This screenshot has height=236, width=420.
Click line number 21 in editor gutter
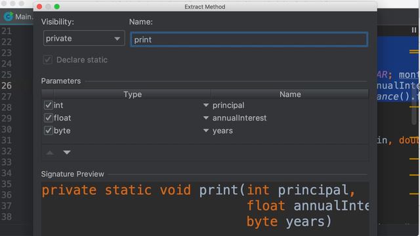[7, 31]
